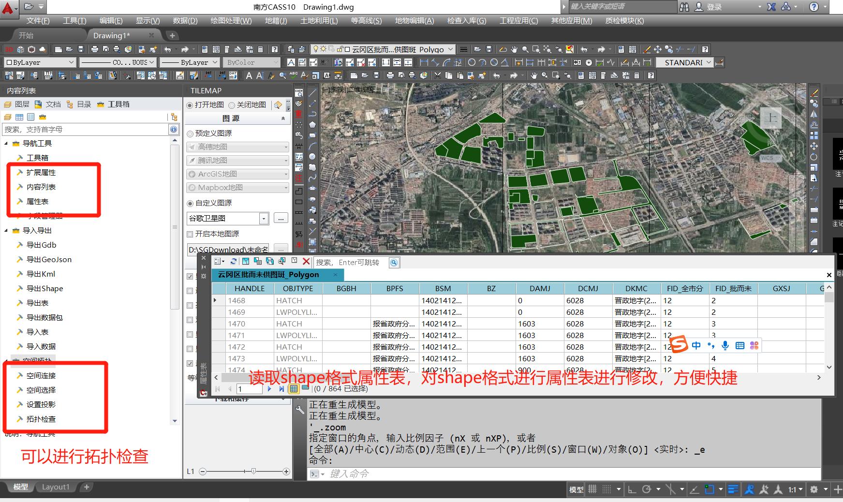Collapse the 导入导出 tree node
The image size is (843, 502).
tap(6, 231)
